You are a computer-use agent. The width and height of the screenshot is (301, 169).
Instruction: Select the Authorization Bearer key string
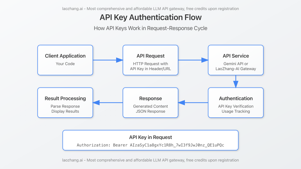point(150,145)
